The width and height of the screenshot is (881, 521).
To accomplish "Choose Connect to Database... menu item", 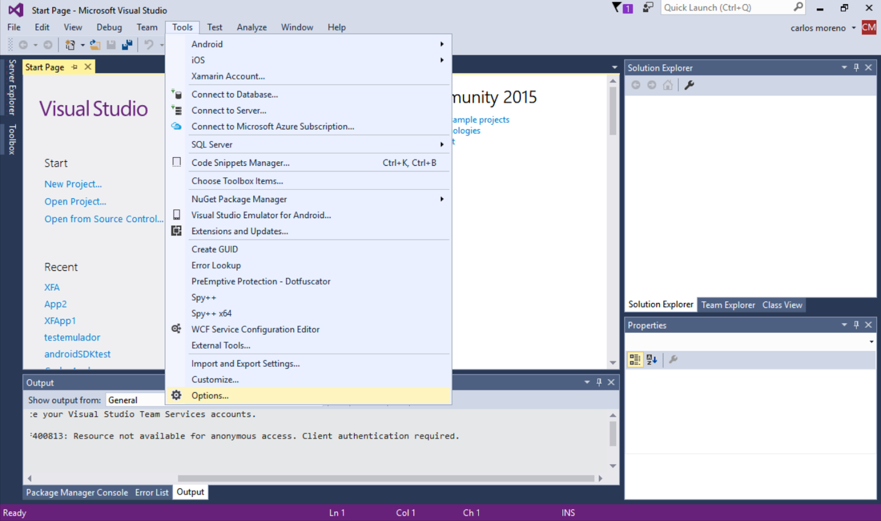I will [308, 94].
